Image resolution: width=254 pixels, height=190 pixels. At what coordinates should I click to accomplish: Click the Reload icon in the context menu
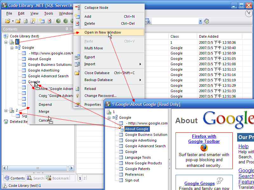point(77,89)
